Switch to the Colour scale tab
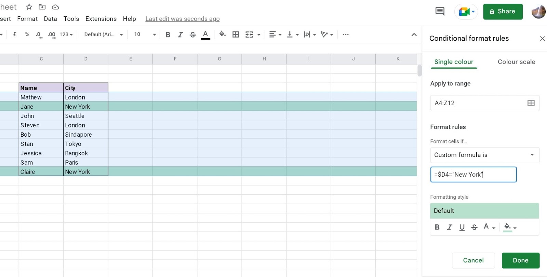This screenshot has height=277, width=547. coord(516,62)
